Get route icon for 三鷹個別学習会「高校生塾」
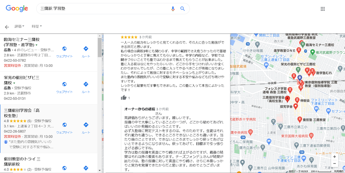This screenshot has height=173, width=345. 86,125
